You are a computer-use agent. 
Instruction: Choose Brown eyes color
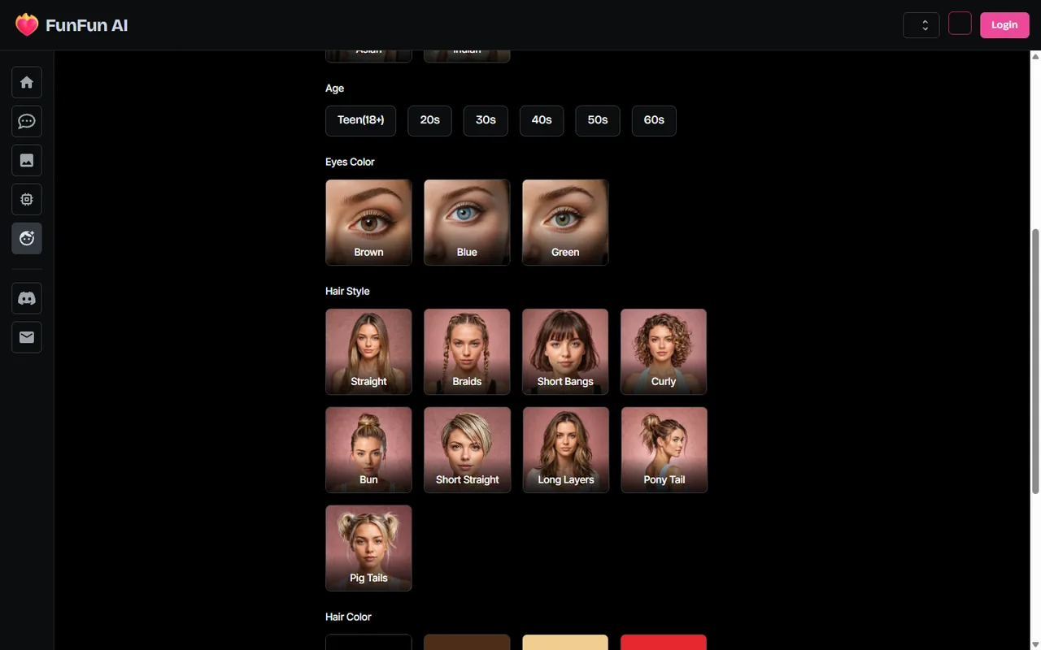pyautogui.click(x=368, y=223)
